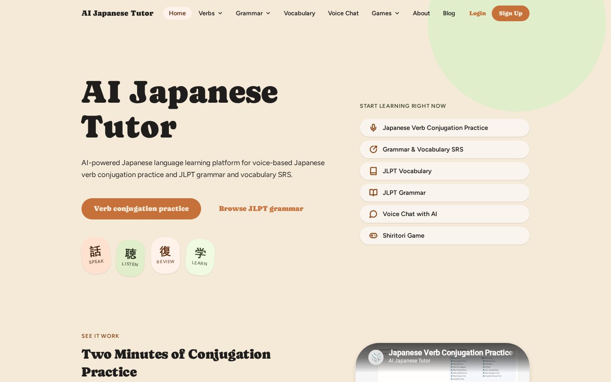Follow the Browse JLPT grammar link

[261, 209]
